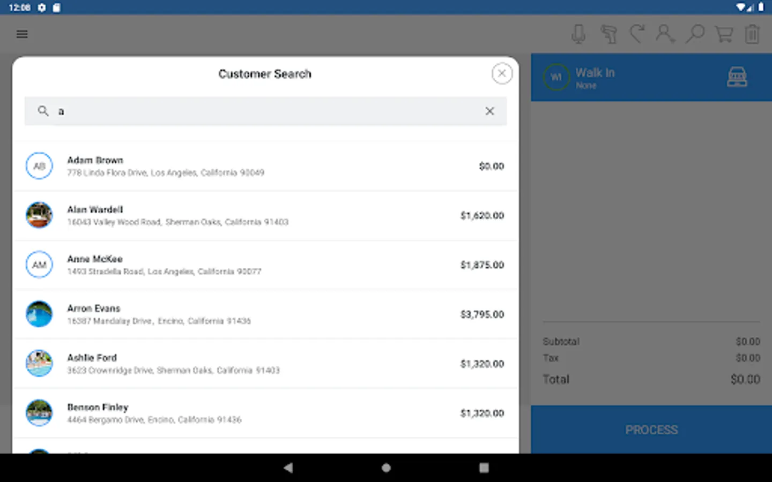Activate the barcode scanner icon
This screenshot has width=772, height=482.
608,34
